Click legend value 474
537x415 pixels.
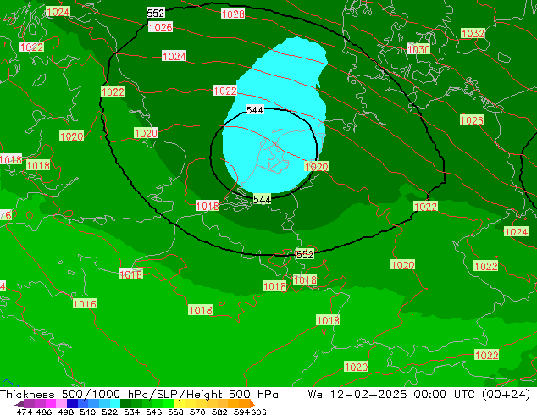(25, 412)
